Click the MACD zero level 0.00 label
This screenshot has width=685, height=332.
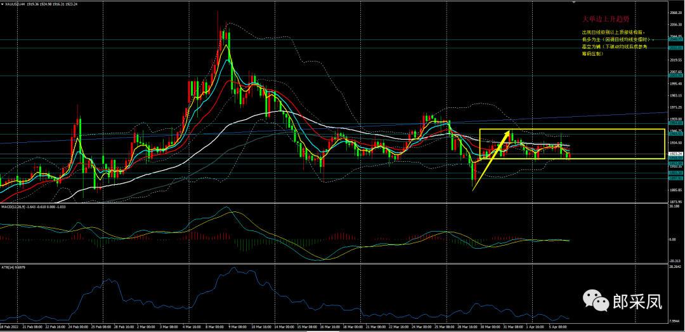click(x=675, y=240)
